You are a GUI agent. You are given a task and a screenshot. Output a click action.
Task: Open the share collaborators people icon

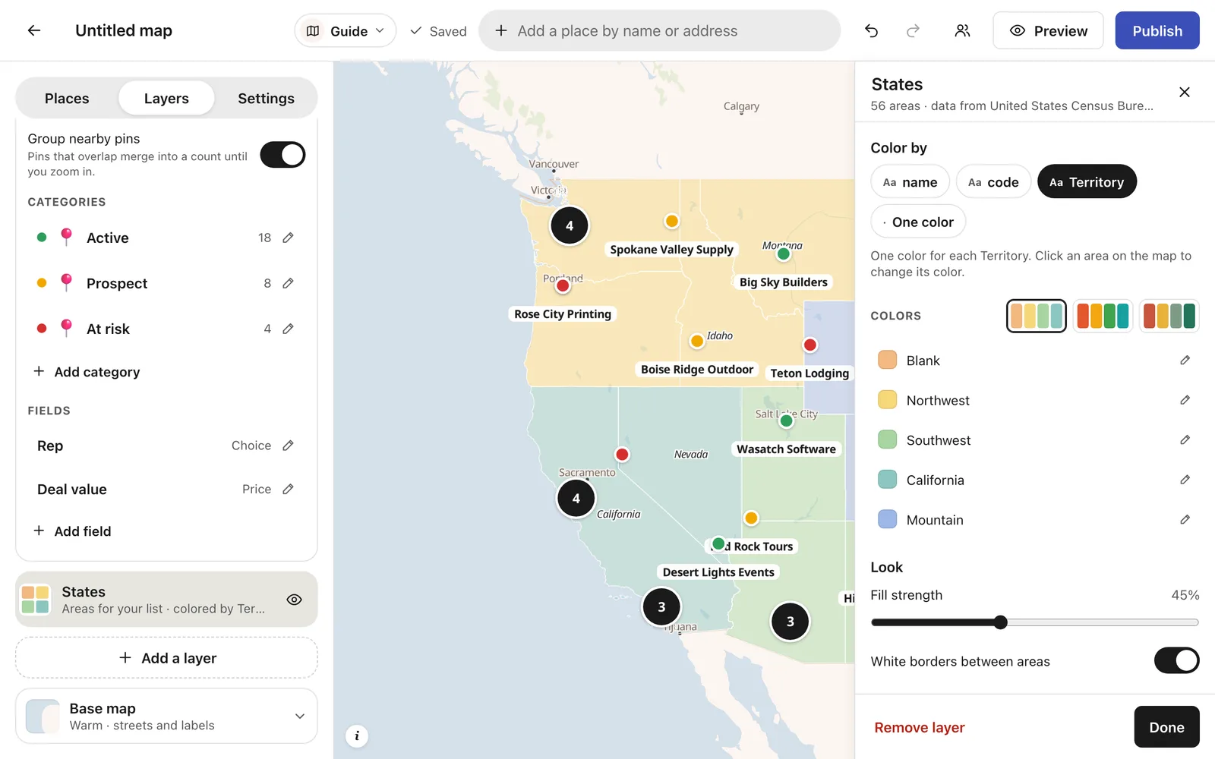962,30
